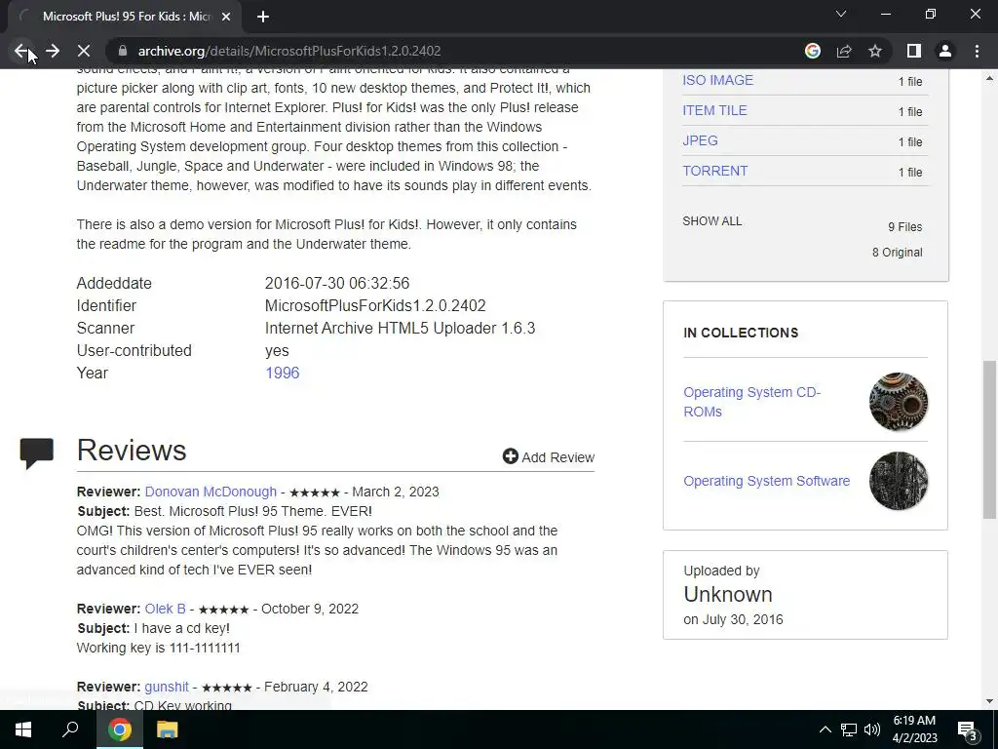The image size is (998, 749).
Task: Show hidden system tray icons
Action: 825,729
